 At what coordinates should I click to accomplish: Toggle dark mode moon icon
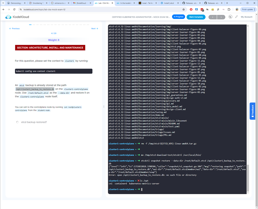coord(230,17)
